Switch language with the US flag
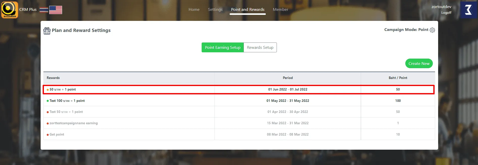 pos(56,10)
